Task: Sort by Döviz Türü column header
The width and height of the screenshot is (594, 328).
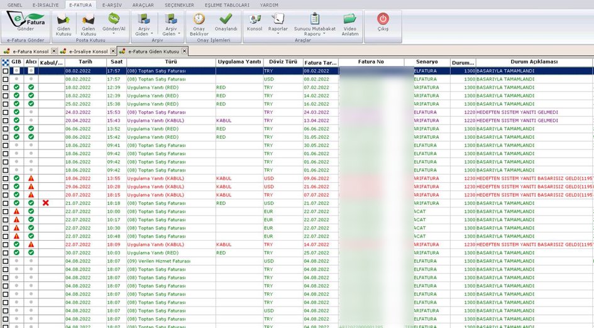Action: [283, 62]
